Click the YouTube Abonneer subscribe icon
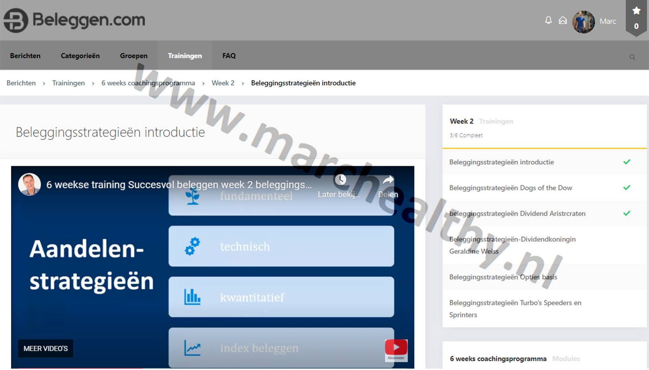The height and width of the screenshot is (370, 649). pos(396,349)
